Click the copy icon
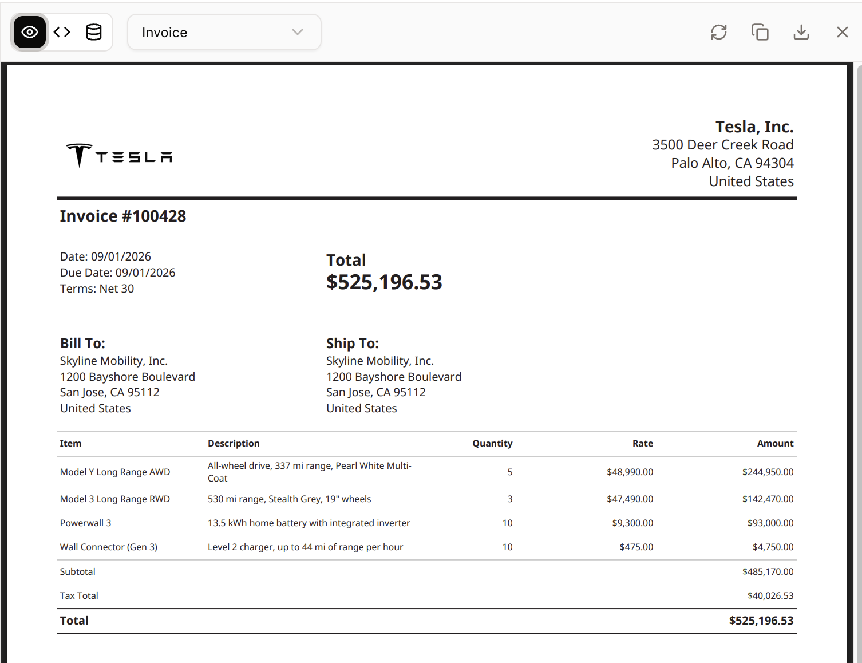The height and width of the screenshot is (663, 862). (x=760, y=32)
